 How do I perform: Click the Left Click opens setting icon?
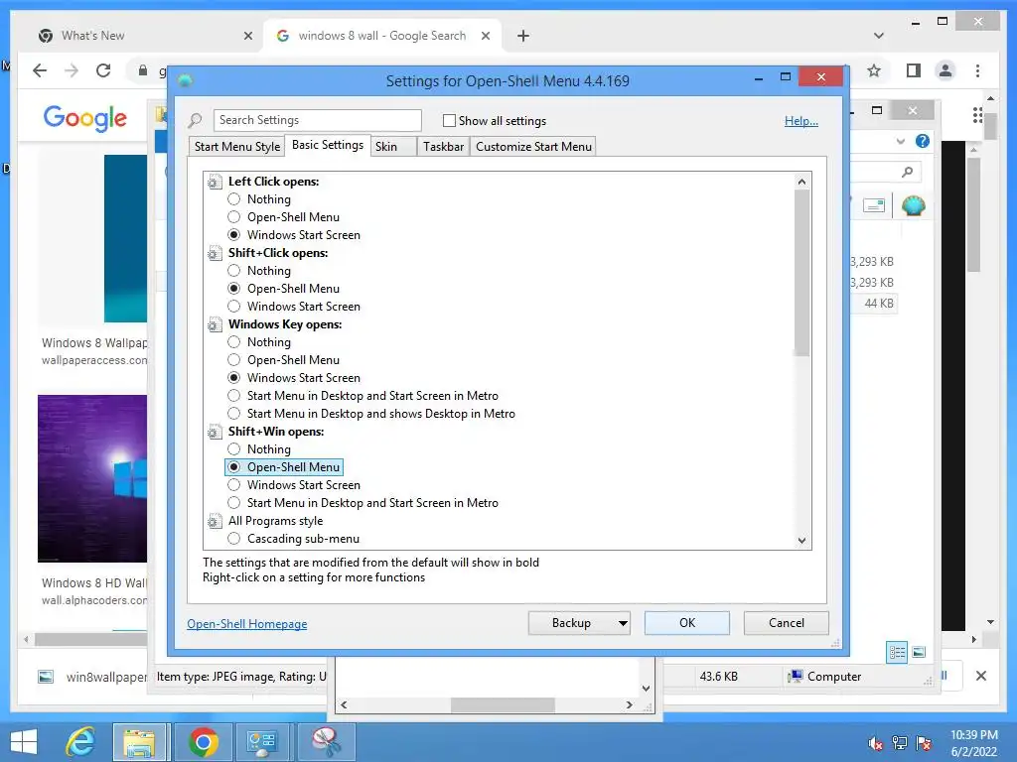(215, 183)
